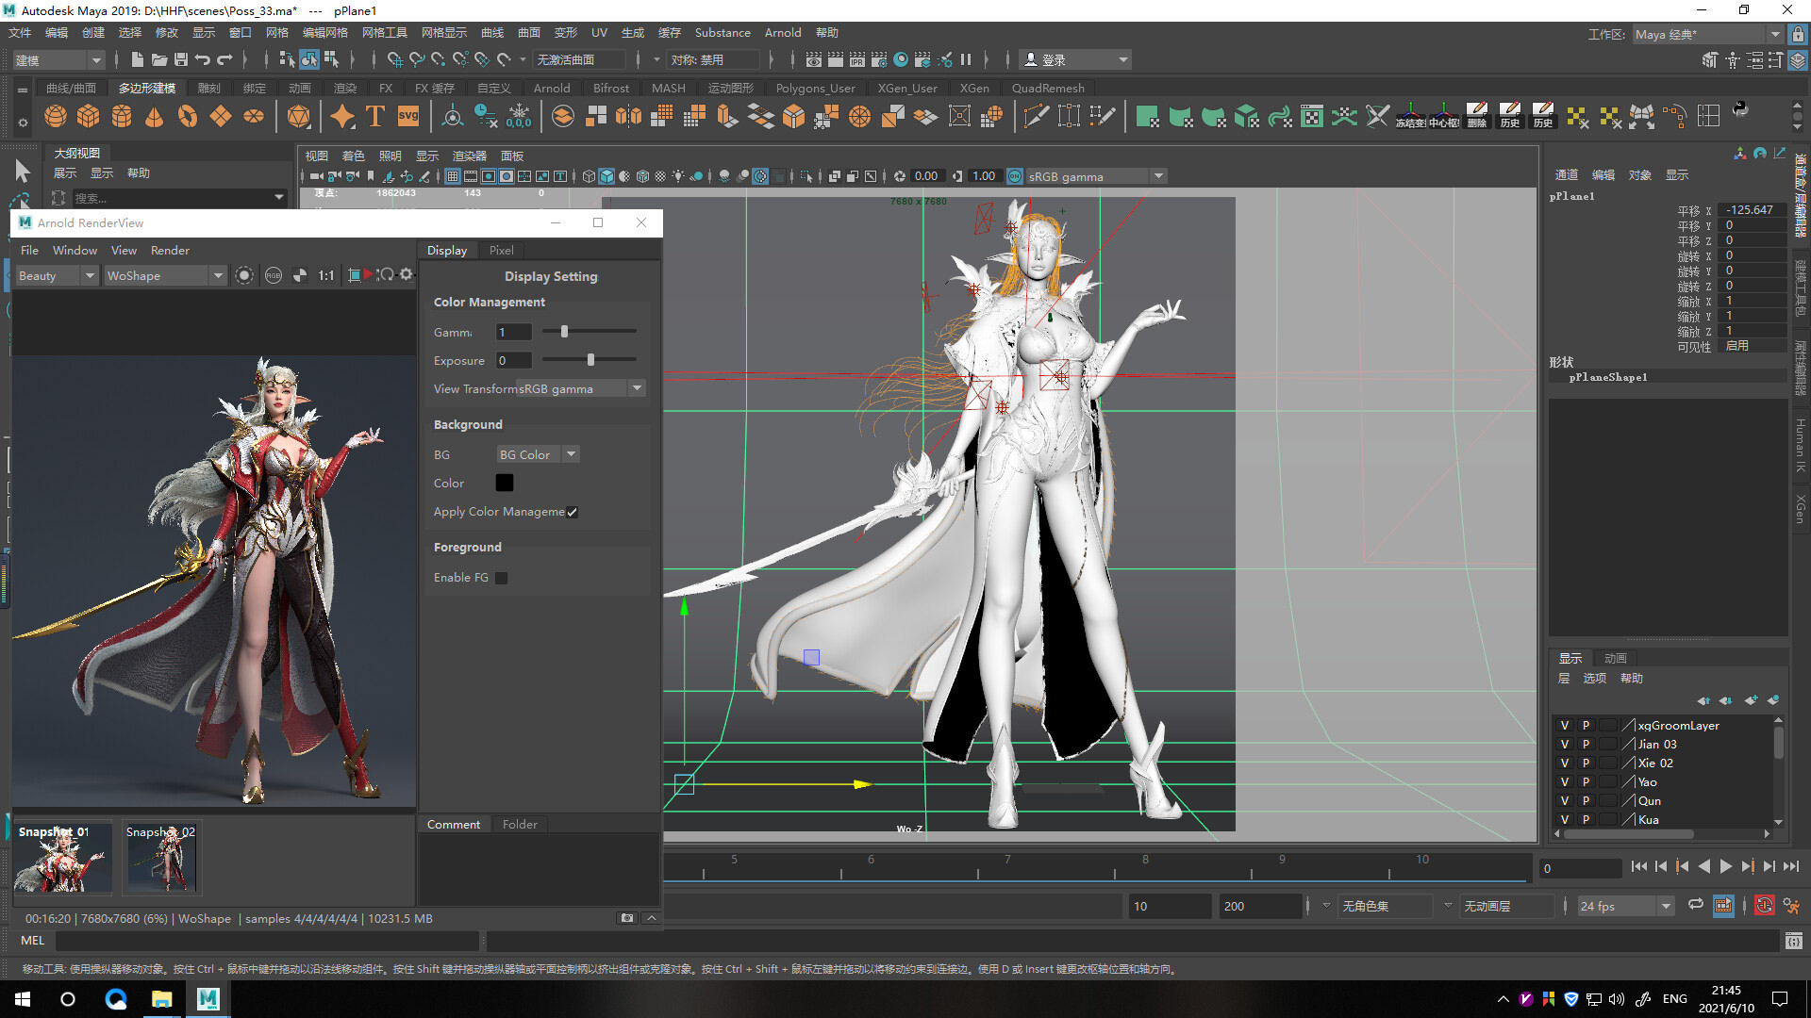Switch to the Pixel tab

coord(501,250)
